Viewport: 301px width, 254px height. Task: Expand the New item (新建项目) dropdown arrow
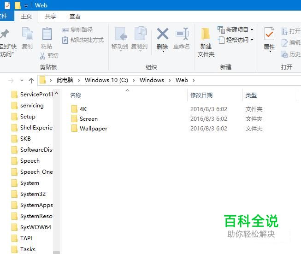252,30
